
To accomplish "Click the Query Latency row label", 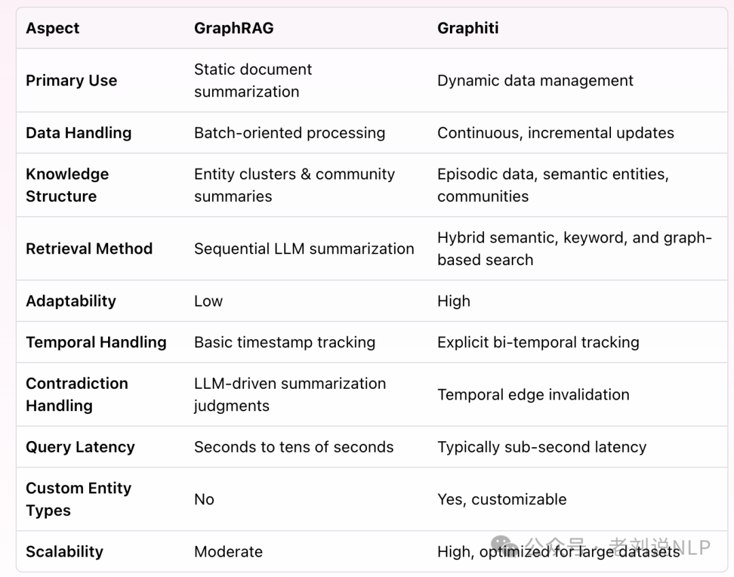I will [80, 447].
